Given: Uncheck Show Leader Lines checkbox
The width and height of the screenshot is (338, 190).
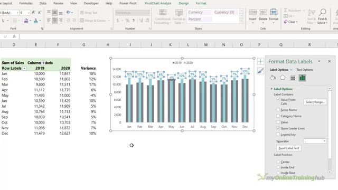Looking at the screenshot, I should coord(278,128).
